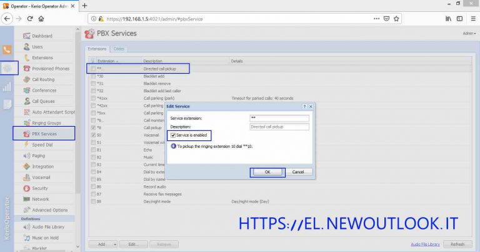Click the Provisioned Phones sidebar icon
Screen dimensions: 480x252
click(26, 69)
